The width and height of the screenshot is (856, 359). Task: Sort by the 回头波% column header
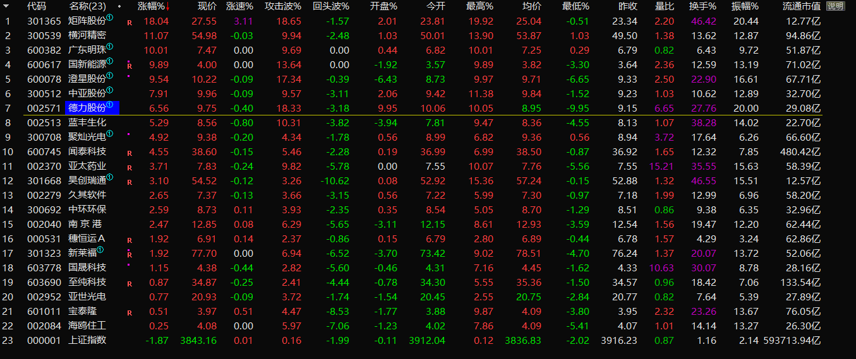point(331,6)
